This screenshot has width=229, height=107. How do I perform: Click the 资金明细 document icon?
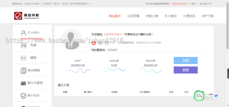[23, 71]
